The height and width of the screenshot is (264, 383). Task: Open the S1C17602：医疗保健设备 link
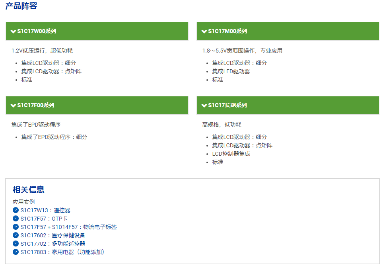(x=52, y=235)
